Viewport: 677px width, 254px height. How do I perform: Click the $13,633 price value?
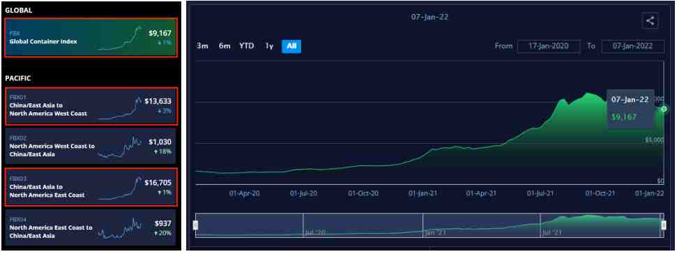point(158,101)
